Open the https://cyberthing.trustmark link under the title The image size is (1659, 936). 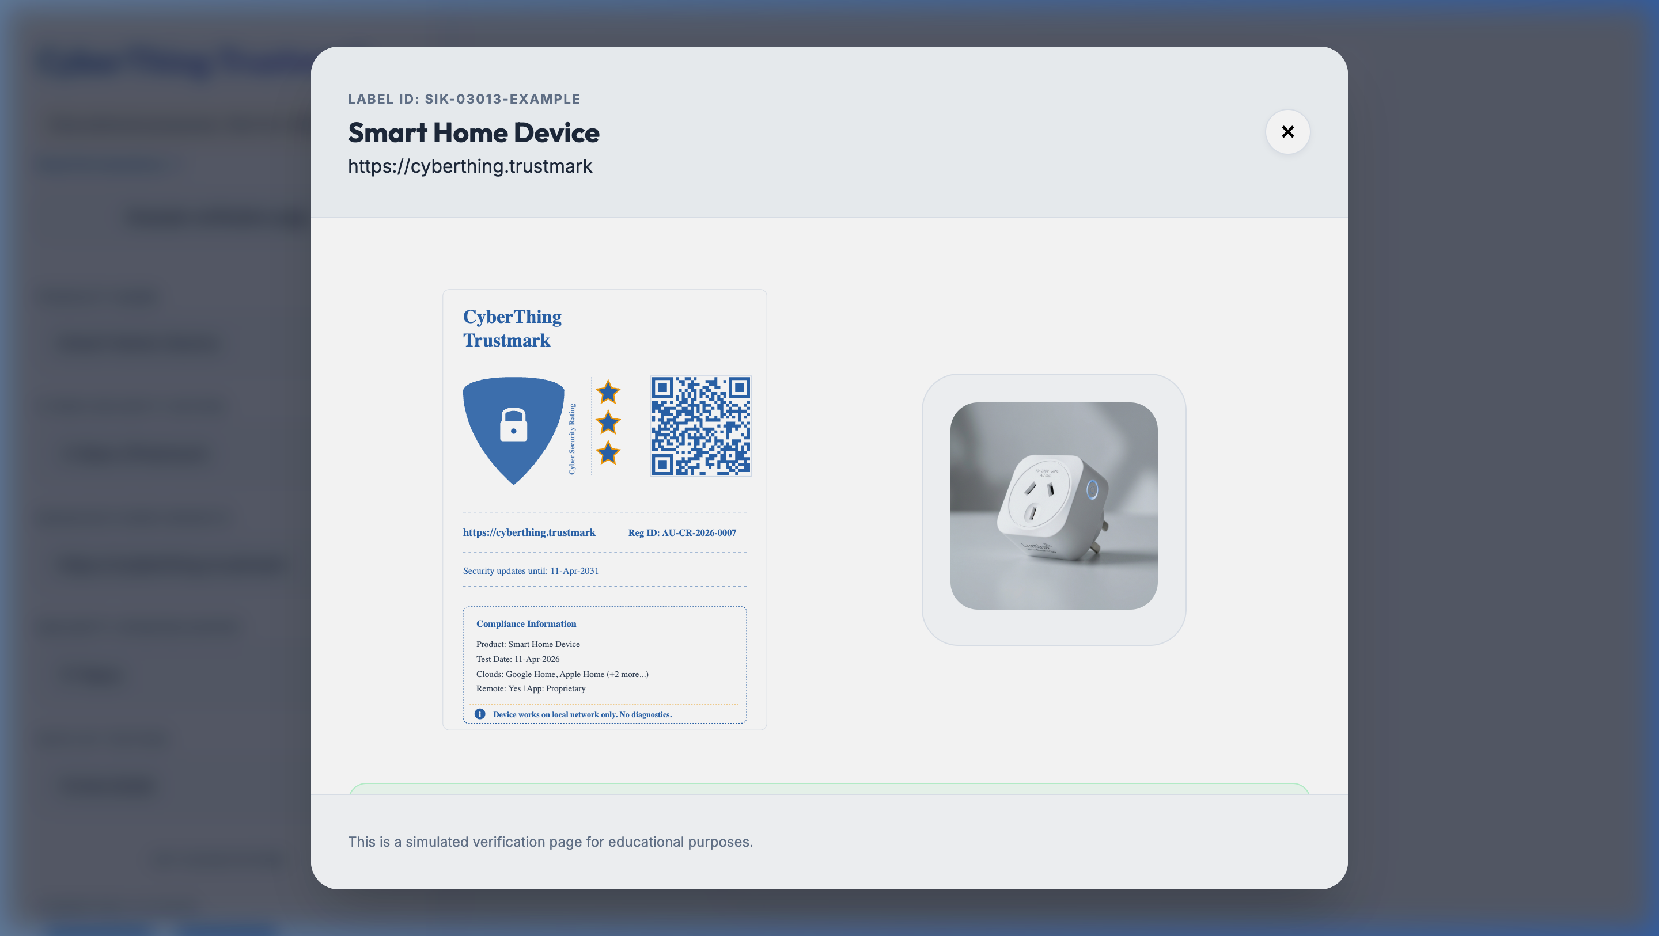[470, 166]
